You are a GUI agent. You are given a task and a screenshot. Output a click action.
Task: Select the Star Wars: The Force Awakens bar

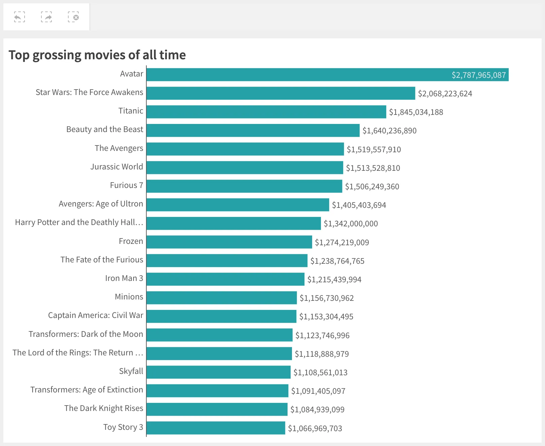click(x=279, y=92)
